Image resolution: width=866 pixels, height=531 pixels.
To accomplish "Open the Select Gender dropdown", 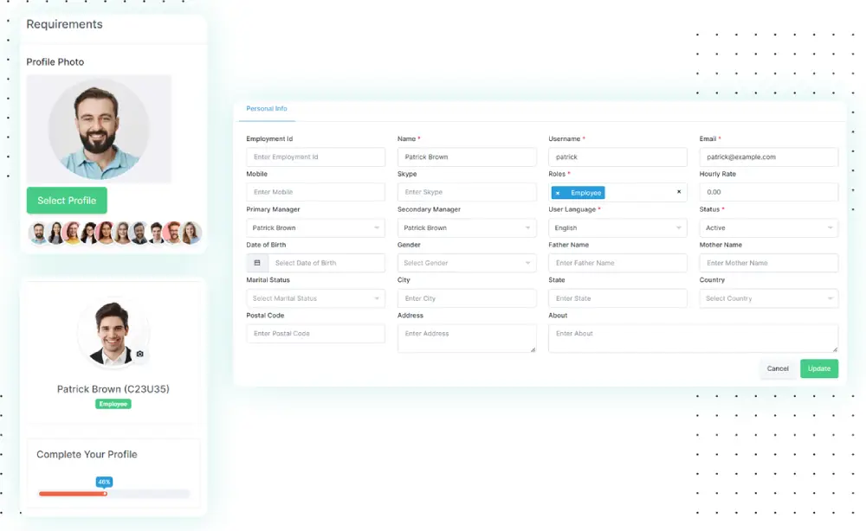I will (x=467, y=263).
